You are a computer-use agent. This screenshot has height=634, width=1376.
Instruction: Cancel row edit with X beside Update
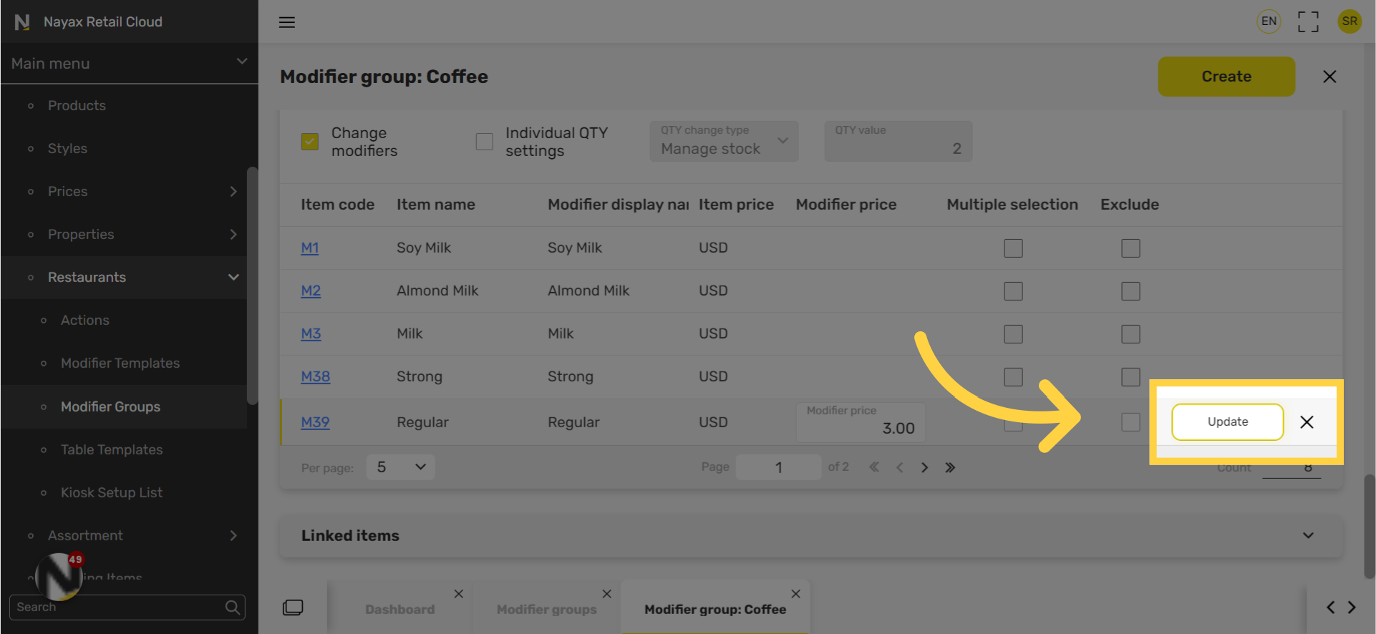(x=1307, y=422)
